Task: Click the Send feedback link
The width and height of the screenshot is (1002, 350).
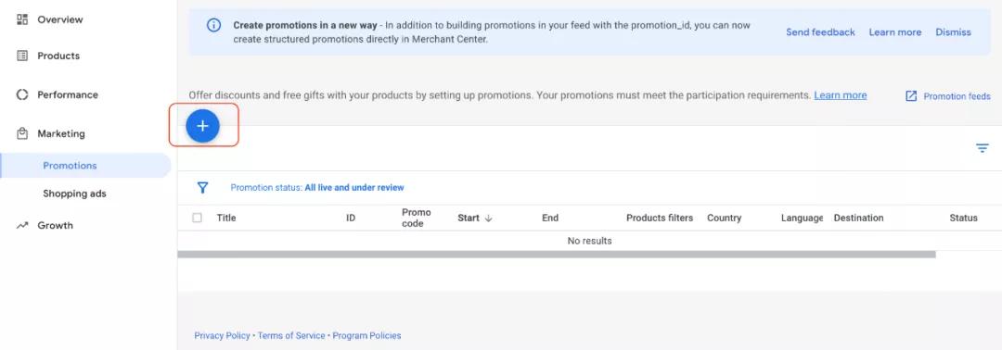Action: [820, 31]
